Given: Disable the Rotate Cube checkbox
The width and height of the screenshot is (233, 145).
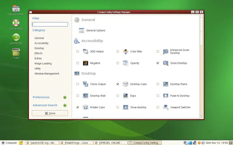Looking at the screenshot, I should [78, 107].
